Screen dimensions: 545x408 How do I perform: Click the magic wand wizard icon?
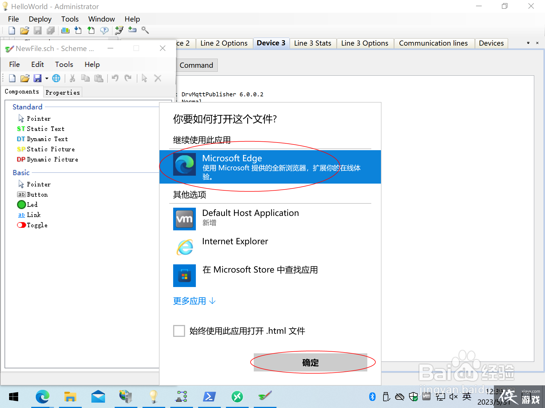(x=145, y=30)
